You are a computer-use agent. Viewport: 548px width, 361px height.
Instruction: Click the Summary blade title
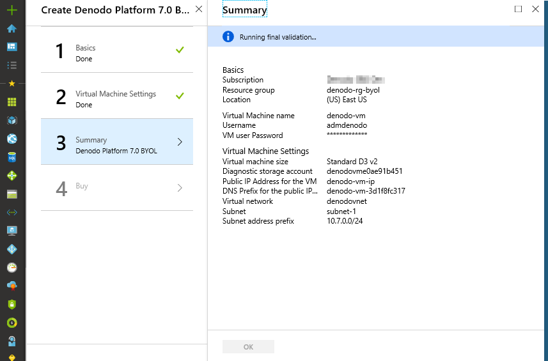tap(245, 10)
